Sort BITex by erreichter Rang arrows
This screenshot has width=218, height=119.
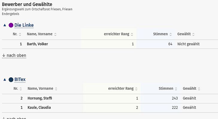pyautogui.click(x=136, y=89)
